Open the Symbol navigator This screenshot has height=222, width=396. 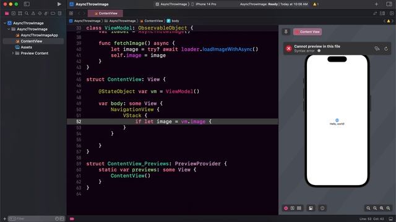click(20, 13)
